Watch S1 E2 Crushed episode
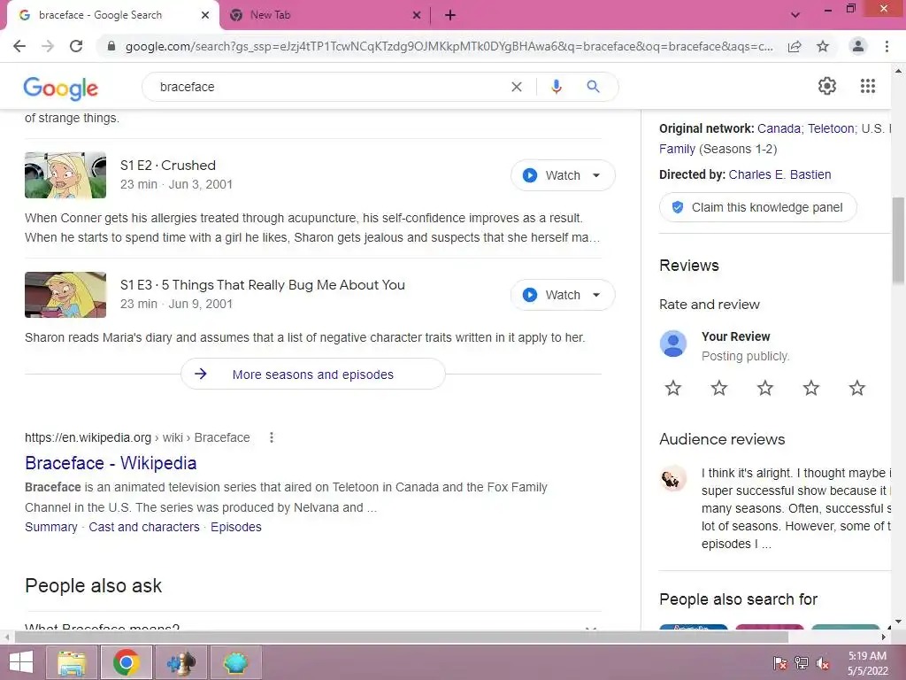Image resolution: width=906 pixels, height=680 pixels. coord(551,175)
